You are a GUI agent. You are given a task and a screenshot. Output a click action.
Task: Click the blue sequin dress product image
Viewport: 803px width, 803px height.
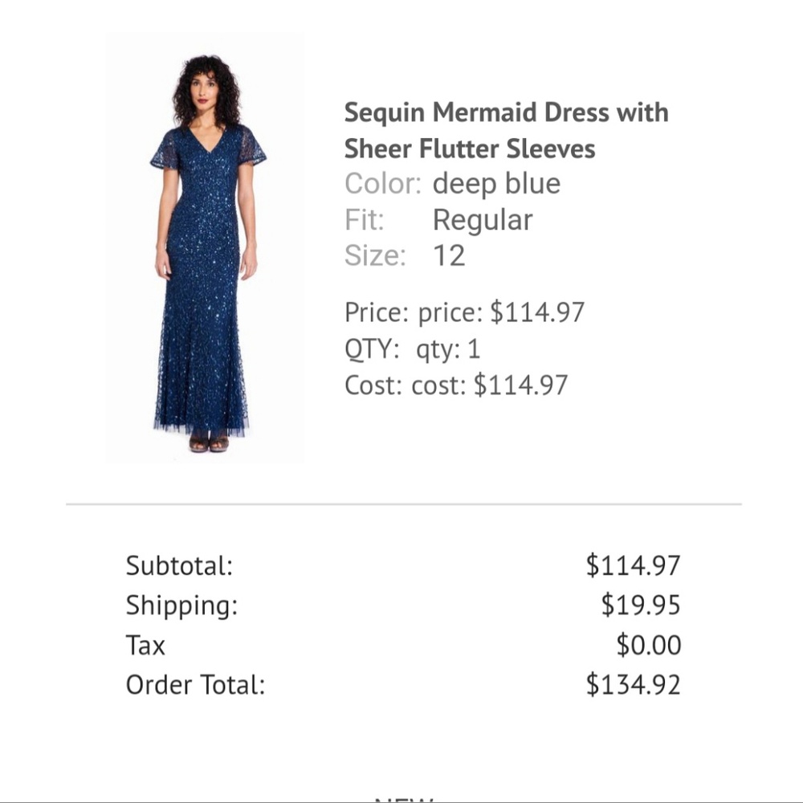point(205,249)
